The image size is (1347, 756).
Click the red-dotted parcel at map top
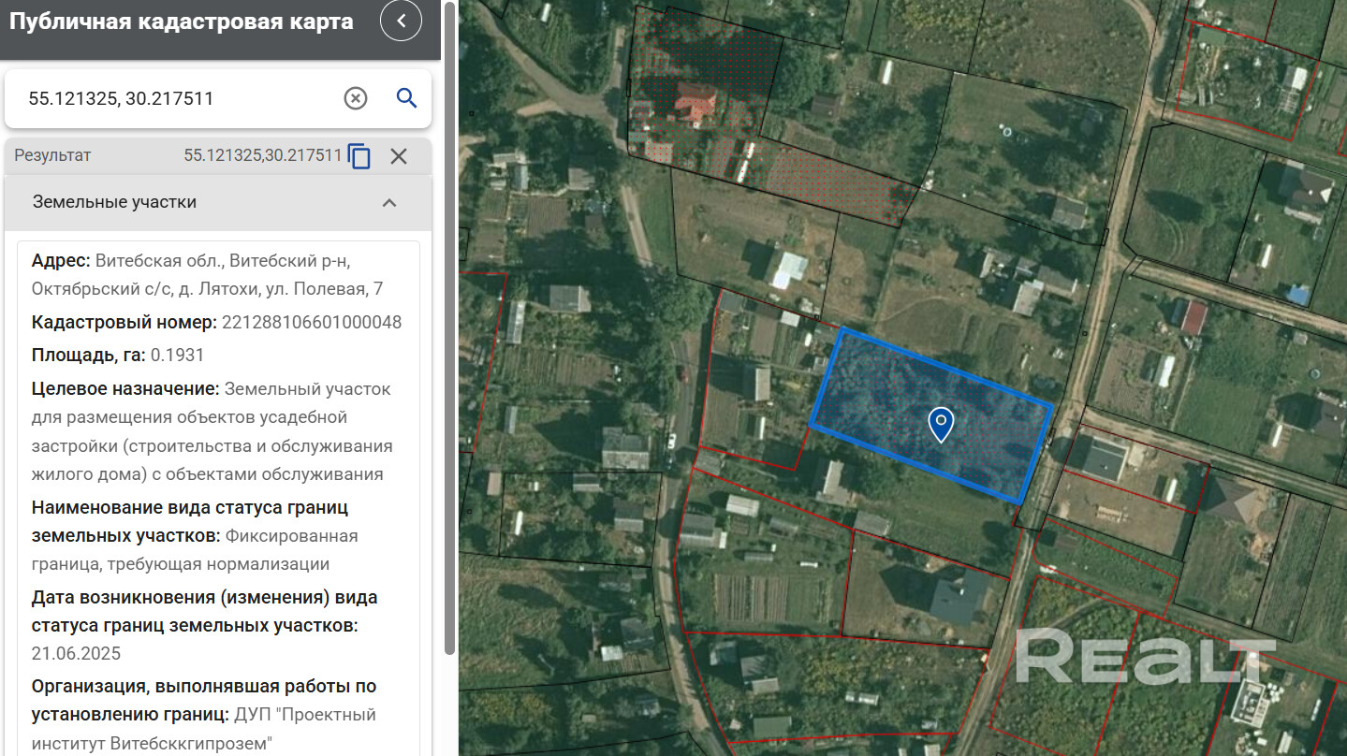click(824, 178)
